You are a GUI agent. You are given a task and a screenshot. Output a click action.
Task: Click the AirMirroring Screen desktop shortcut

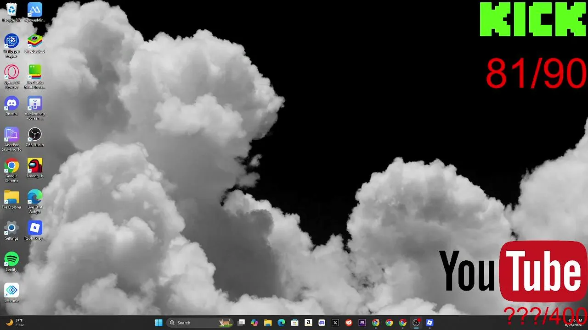click(35, 108)
